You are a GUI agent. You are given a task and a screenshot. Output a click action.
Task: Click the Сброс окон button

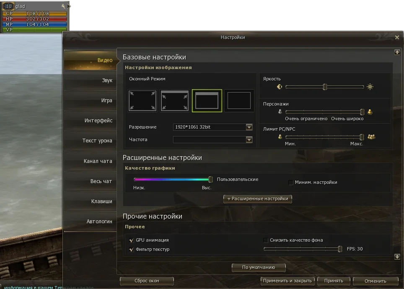(x=147, y=281)
